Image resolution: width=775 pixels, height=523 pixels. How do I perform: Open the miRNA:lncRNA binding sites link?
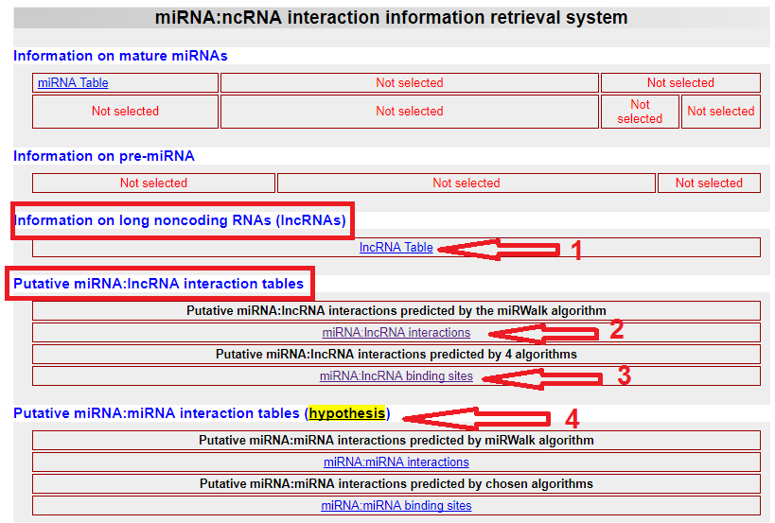point(396,376)
